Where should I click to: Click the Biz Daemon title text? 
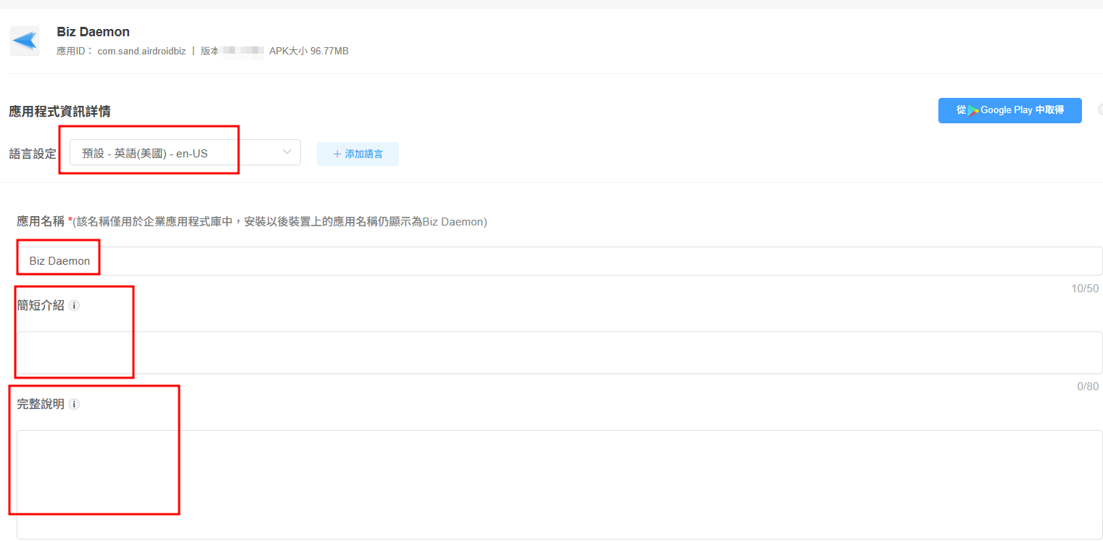tap(93, 32)
